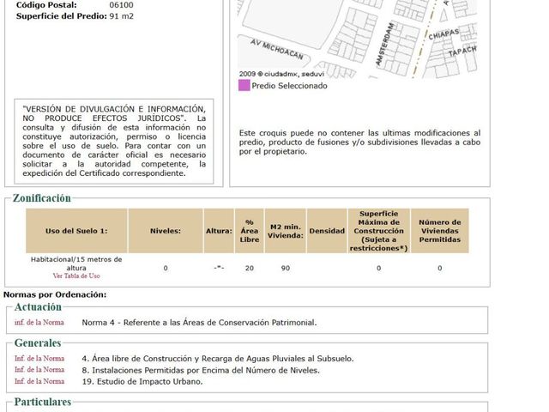Open the 'Ver Tabla de Uso' link
Viewport: 549px width, 412px height.
[x=76, y=276]
